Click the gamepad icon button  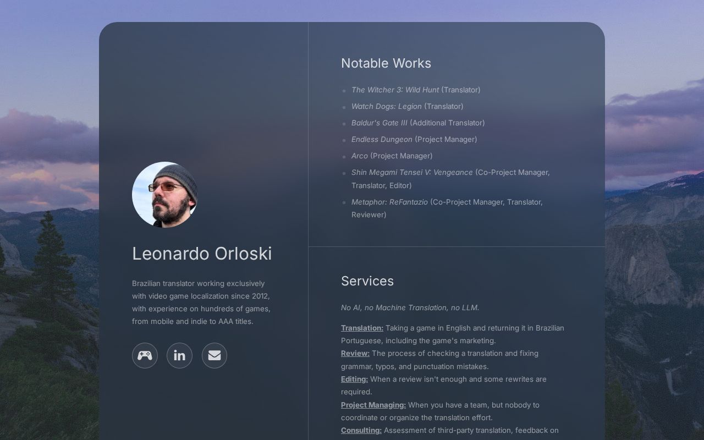point(145,355)
